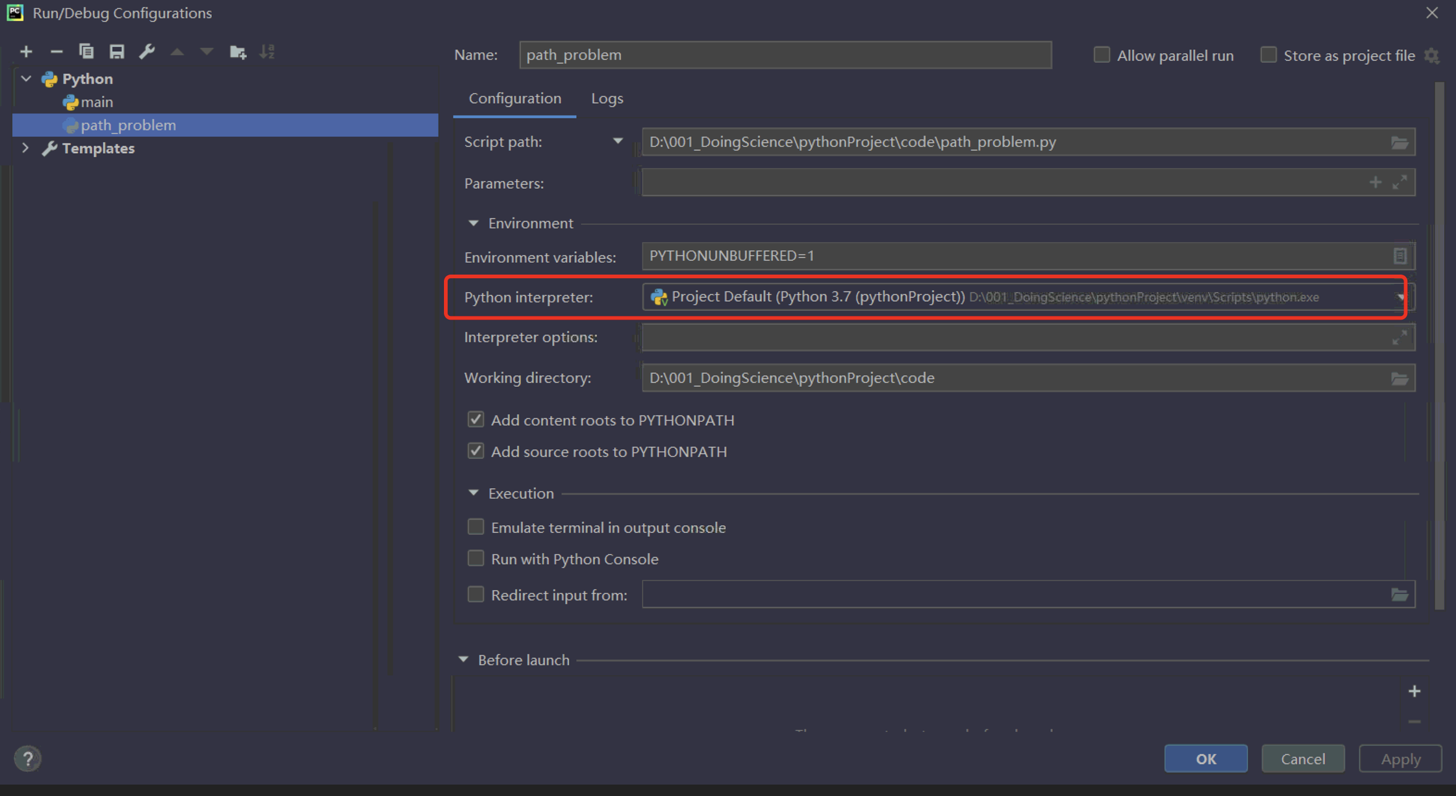Expand the Templates tree node
1456x796 pixels.
25,148
